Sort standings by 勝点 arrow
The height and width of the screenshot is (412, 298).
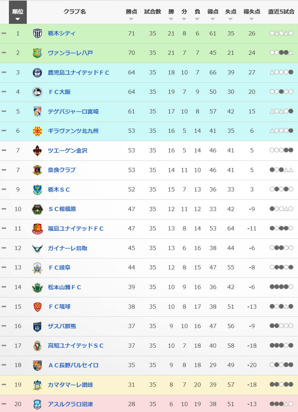(131, 19)
